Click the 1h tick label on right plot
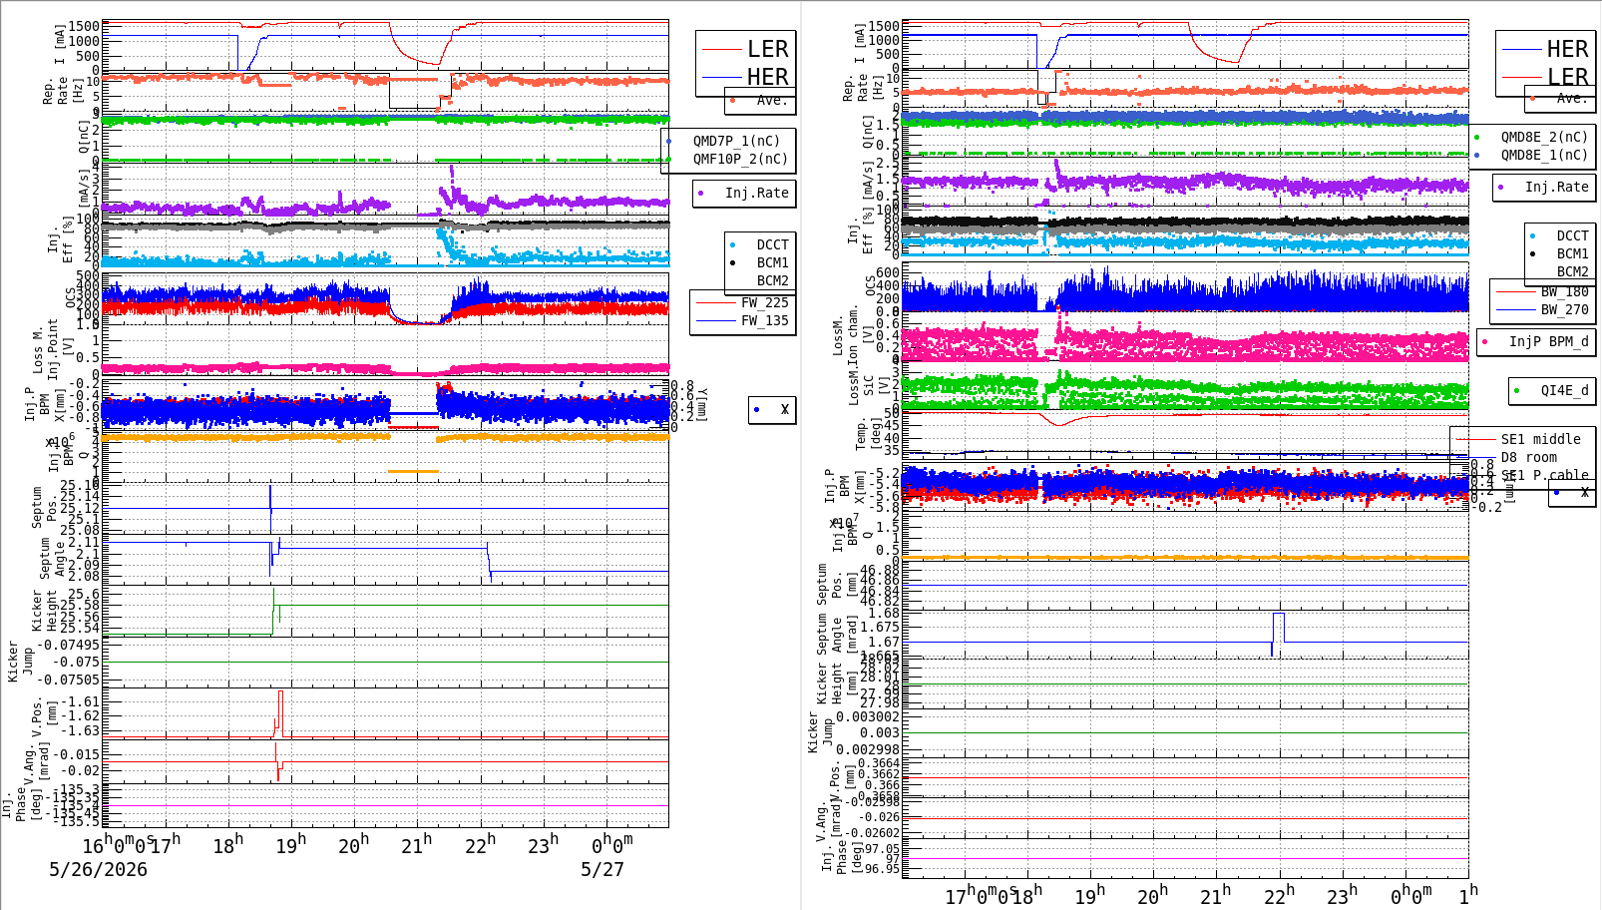Screen dimensions: 1602x910 1467,895
